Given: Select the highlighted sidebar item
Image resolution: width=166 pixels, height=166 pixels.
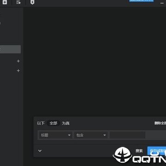Looking at the screenshot, I should point(10,49).
